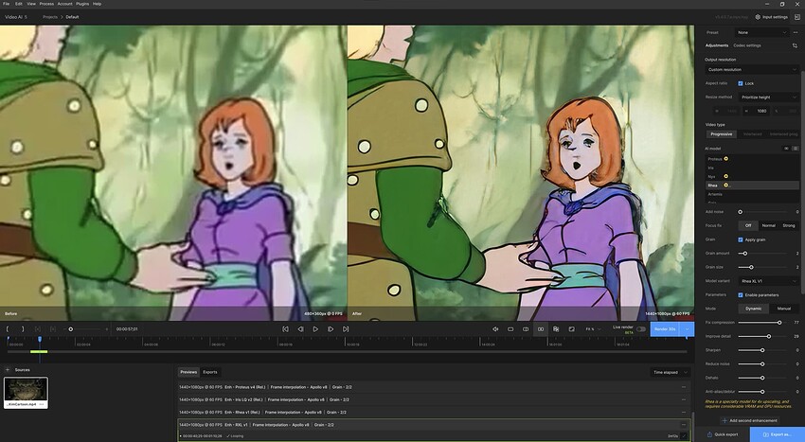805x442 pixels.
Task: Open the Plugins menu
Action: coord(82,4)
